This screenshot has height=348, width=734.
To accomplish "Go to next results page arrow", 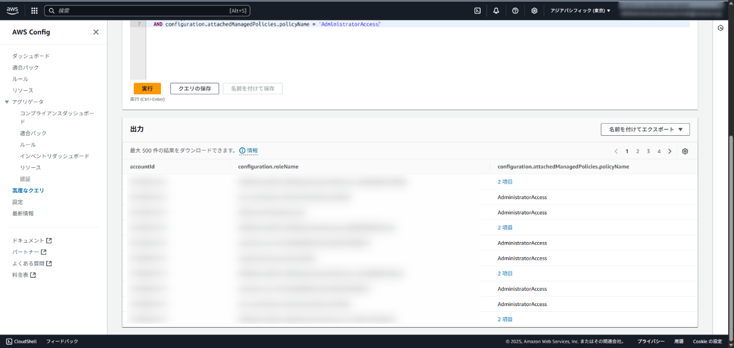I will click(x=670, y=151).
